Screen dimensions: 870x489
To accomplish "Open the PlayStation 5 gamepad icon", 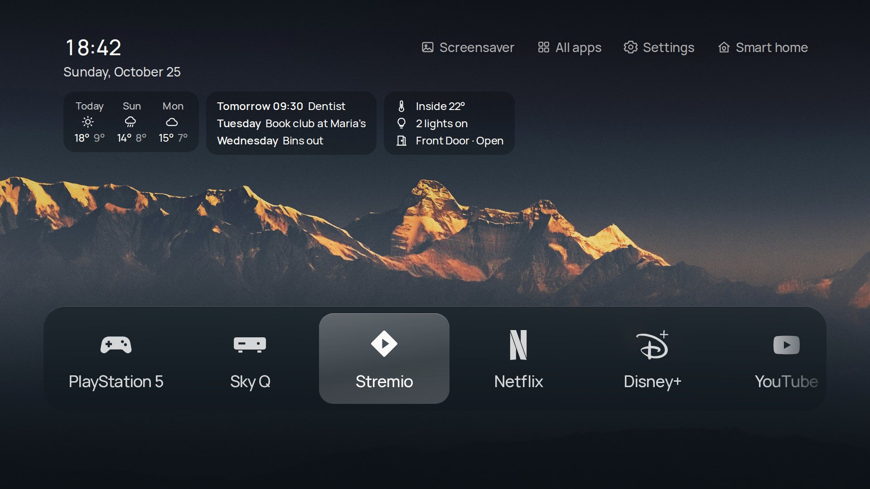I will (116, 345).
